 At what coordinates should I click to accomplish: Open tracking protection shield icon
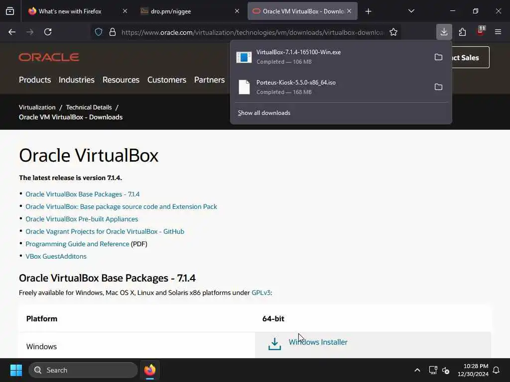[x=99, y=32]
